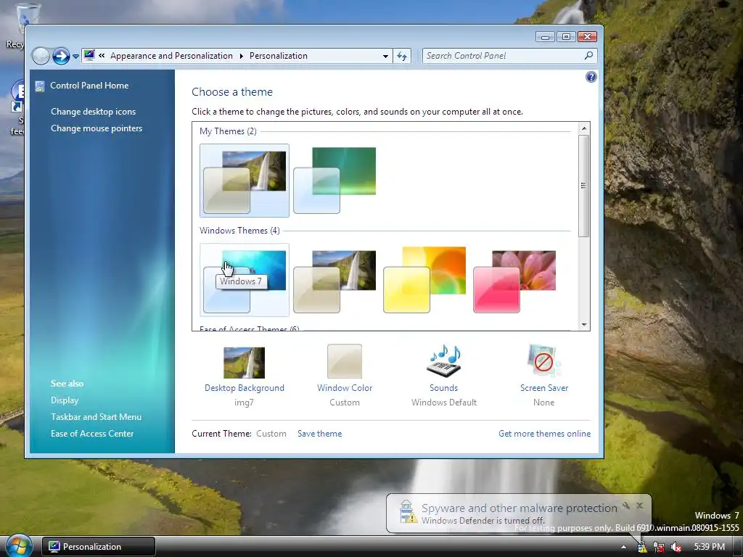Select the waterfall theme in Windows Themes
The width and height of the screenshot is (743, 557).
point(334,280)
